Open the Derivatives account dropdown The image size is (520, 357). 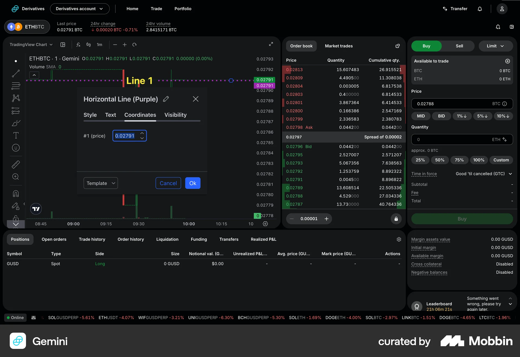80,9
